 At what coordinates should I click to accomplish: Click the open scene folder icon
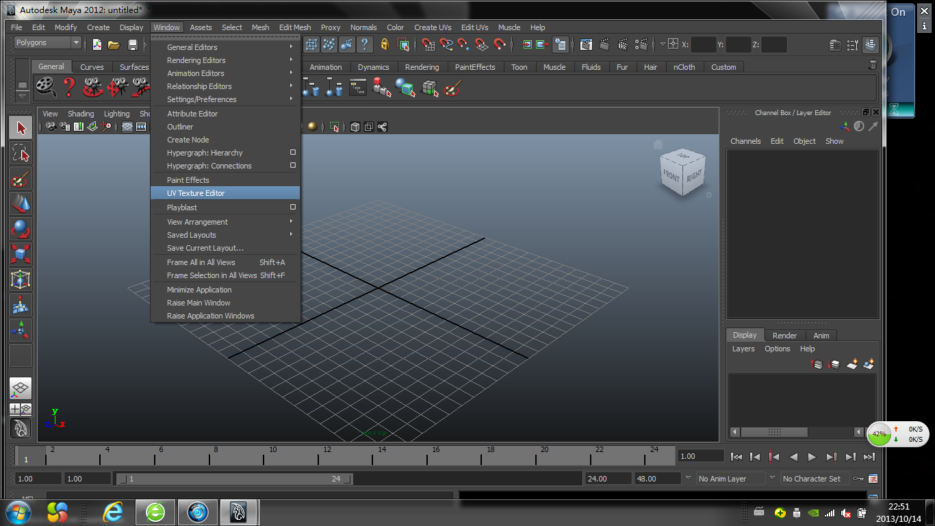114,45
